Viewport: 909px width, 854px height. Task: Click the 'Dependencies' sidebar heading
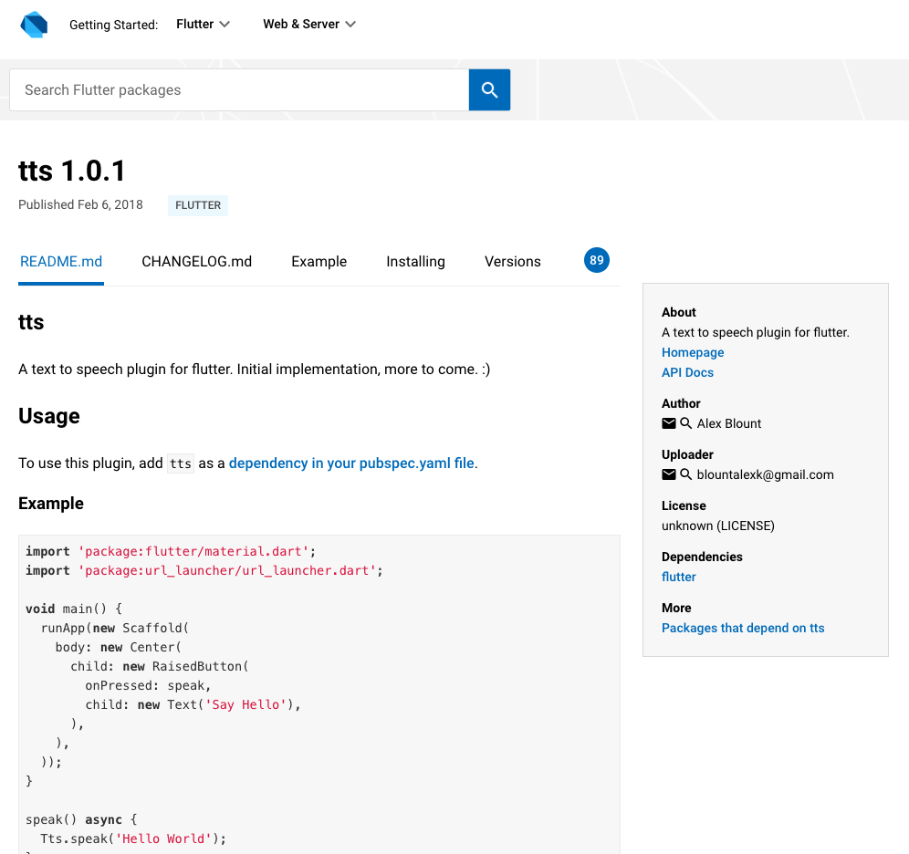[x=702, y=557]
